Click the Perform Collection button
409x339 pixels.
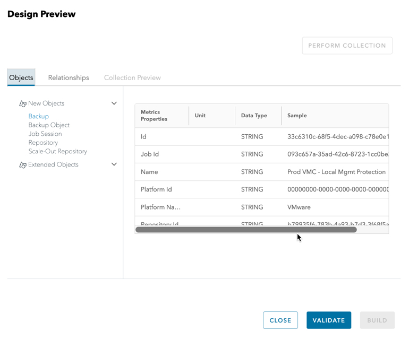tap(347, 46)
